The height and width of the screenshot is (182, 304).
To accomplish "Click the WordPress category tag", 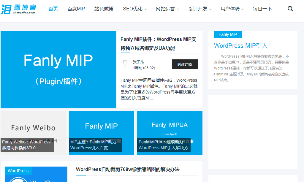I will pos(18,171).
